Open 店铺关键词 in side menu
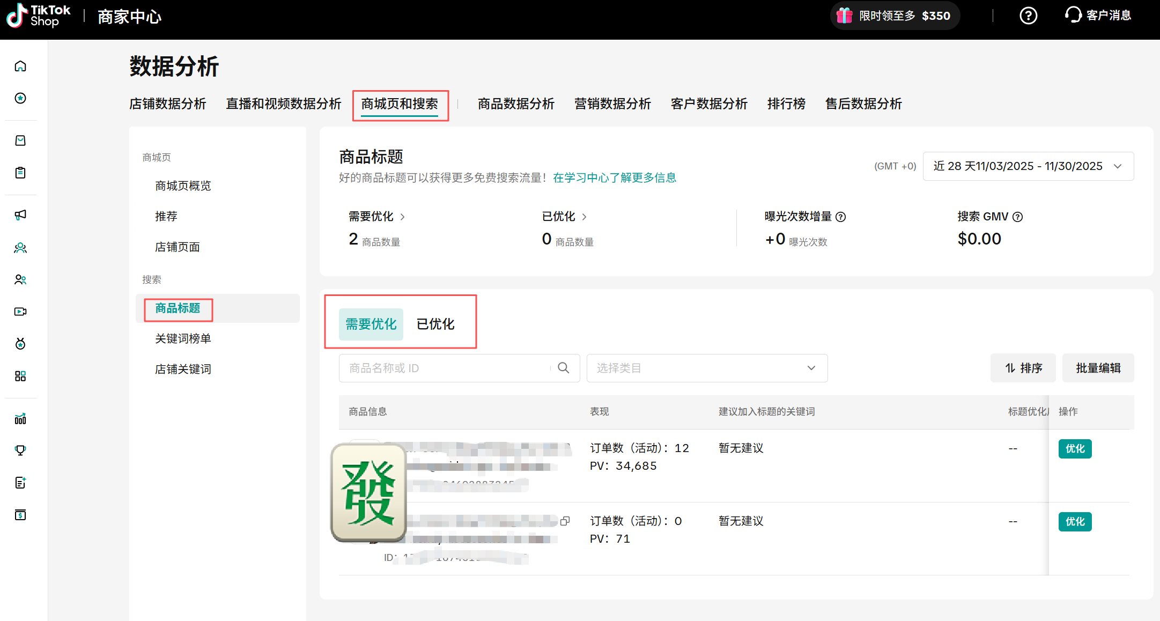 click(183, 369)
